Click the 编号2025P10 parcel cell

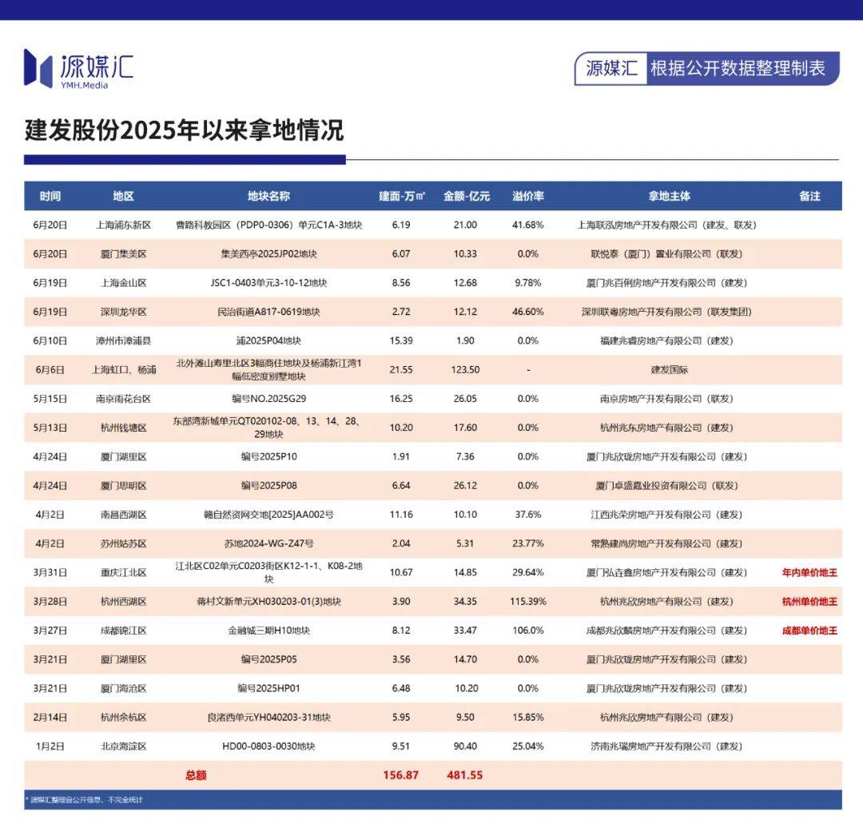click(x=268, y=456)
